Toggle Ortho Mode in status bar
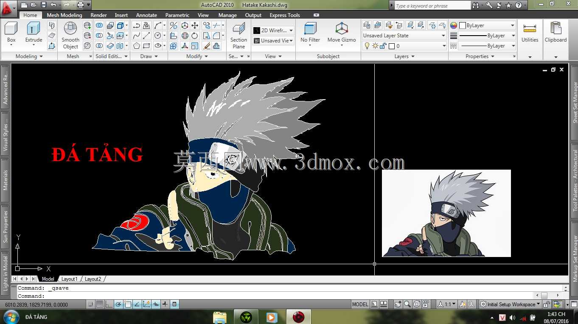 [109, 304]
